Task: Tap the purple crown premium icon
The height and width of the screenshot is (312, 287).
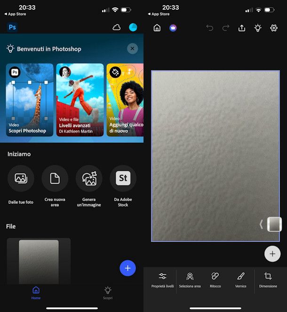Action: click(173, 28)
